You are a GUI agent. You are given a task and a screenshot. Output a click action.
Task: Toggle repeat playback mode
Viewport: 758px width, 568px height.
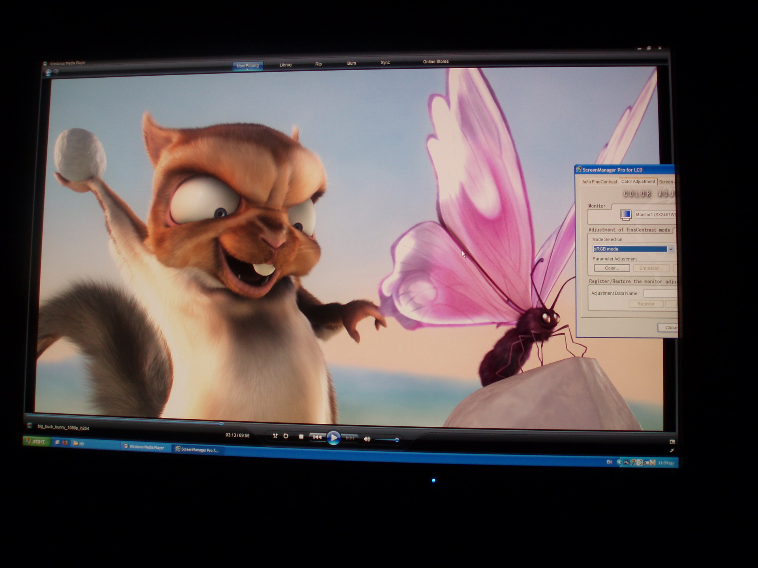click(x=286, y=436)
